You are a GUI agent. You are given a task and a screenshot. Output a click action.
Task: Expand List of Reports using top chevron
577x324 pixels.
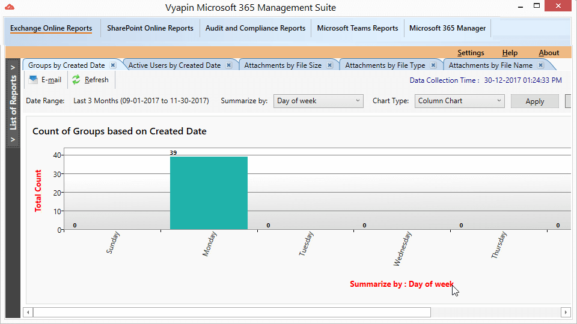click(13, 68)
